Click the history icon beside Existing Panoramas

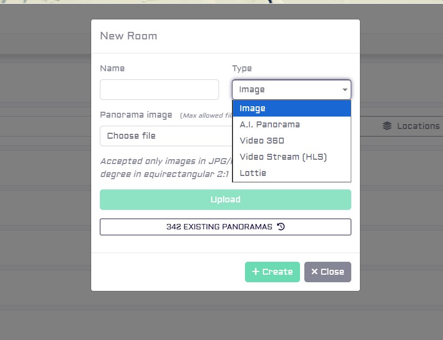click(x=281, y=227)
